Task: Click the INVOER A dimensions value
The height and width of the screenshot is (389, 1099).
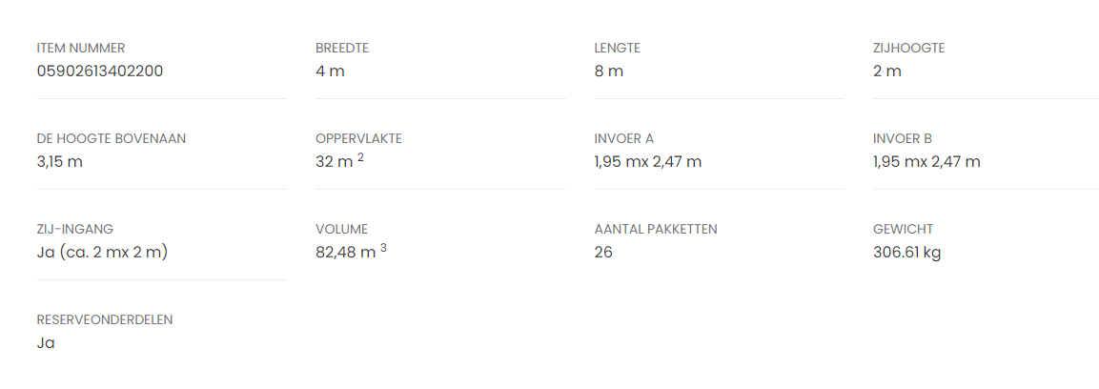Action: point(647,161)
